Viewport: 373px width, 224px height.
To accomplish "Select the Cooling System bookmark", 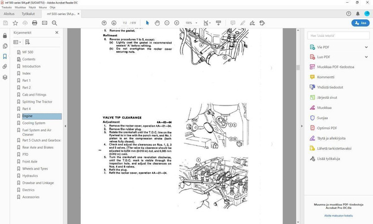I will coord(34,123).
